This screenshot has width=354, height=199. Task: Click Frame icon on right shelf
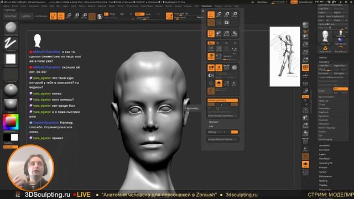[305, 111]
